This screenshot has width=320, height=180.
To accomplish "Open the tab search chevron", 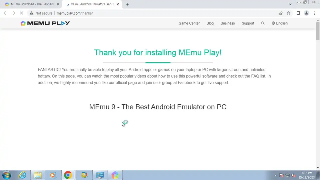I will (290, 4).
